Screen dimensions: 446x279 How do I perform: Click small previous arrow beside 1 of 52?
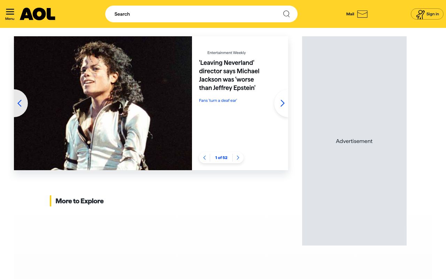[x=205, y=158]
